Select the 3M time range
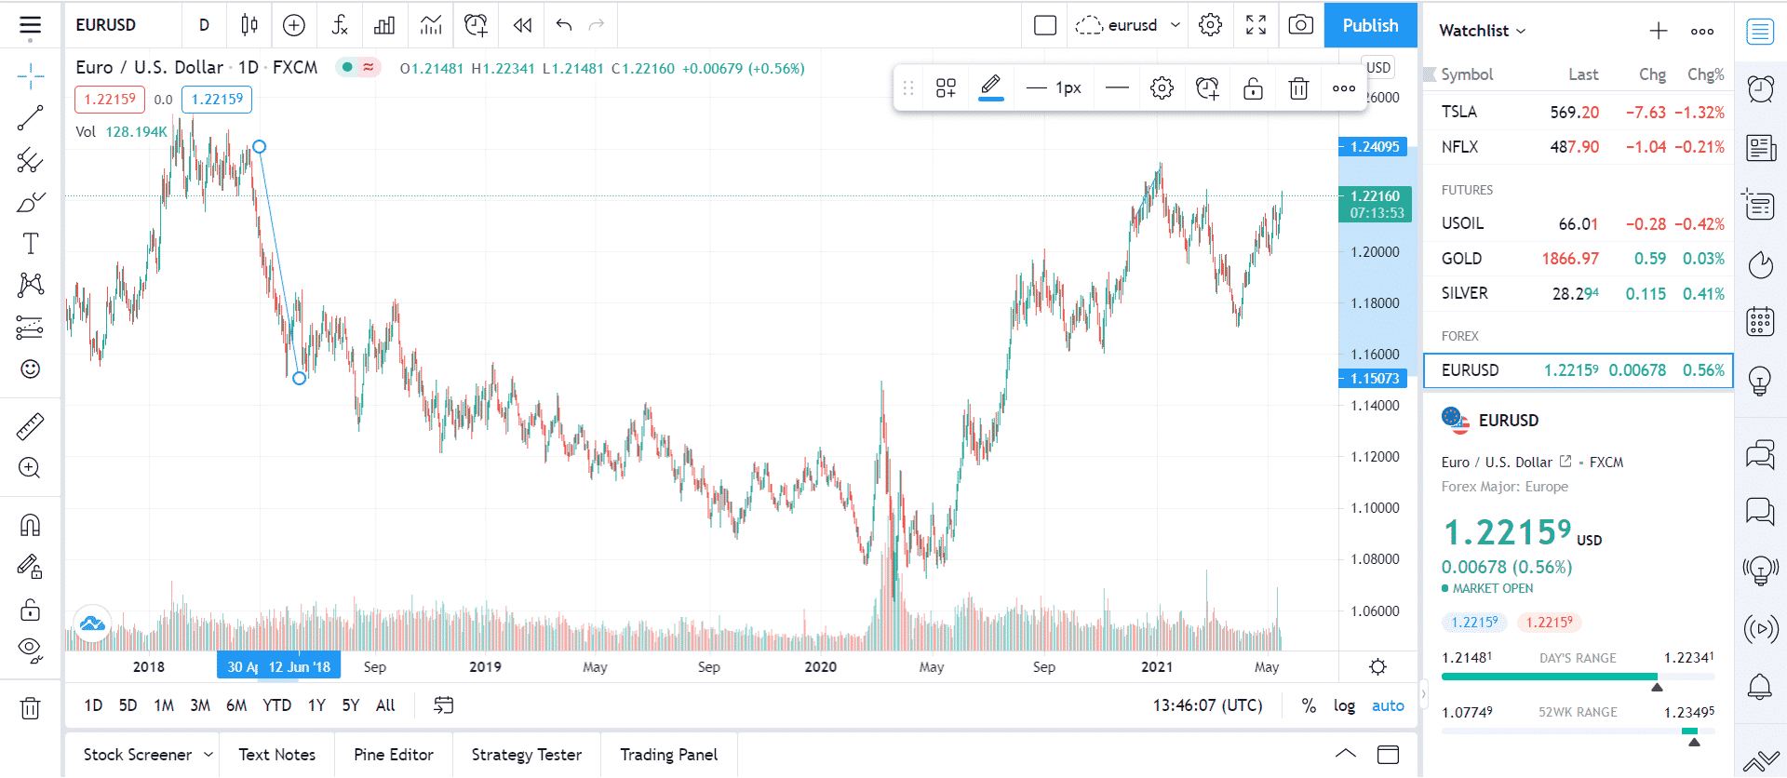The image size is (1787, 778). (x=200, y=705)
